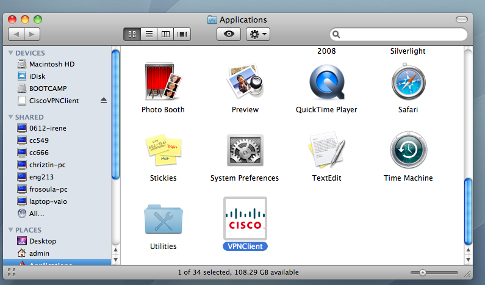Collapse the DEVICES section

pos(11,53)
